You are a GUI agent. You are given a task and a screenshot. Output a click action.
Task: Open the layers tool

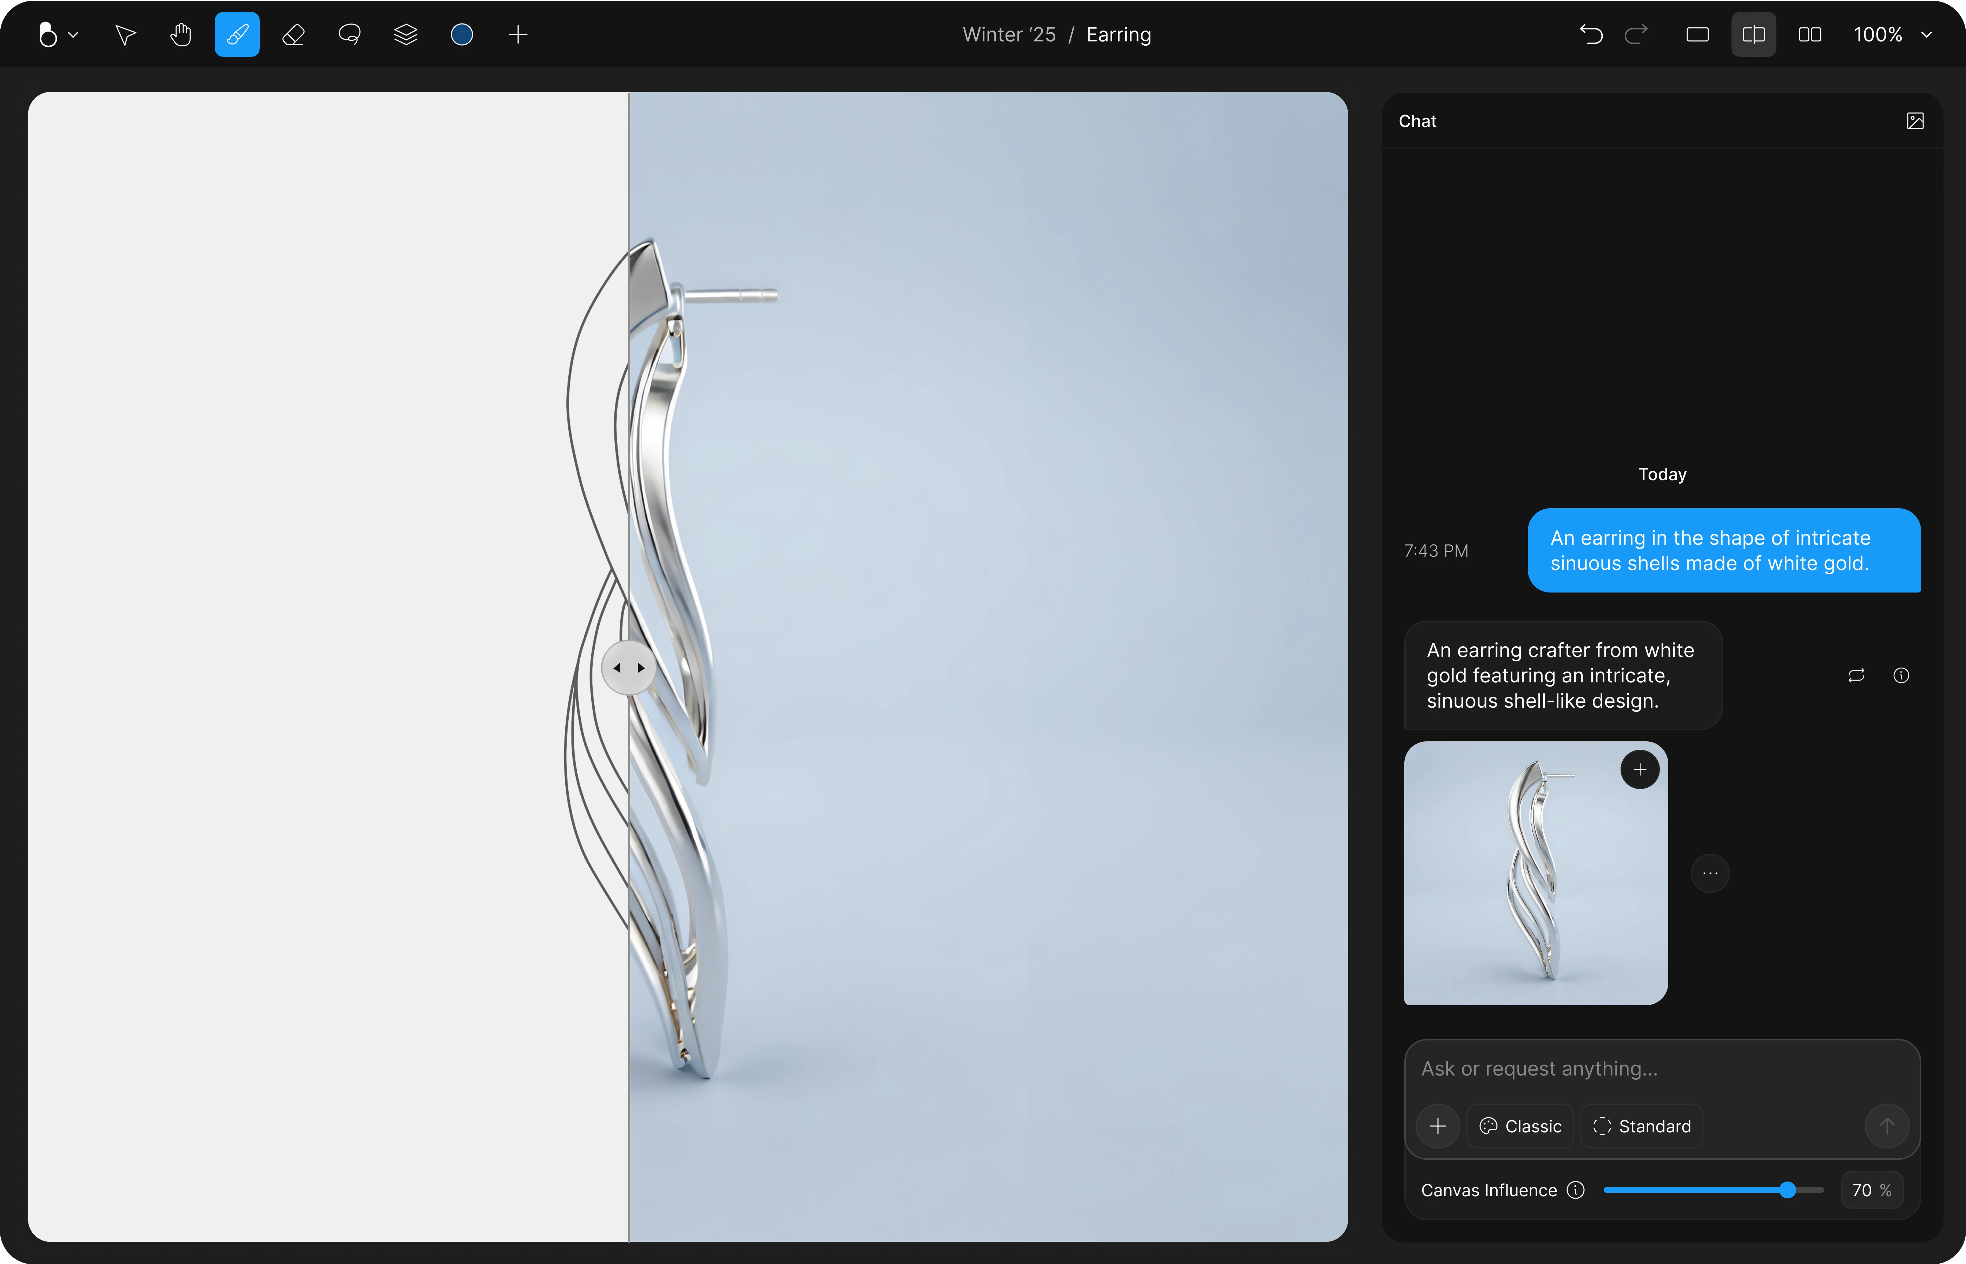405,34
